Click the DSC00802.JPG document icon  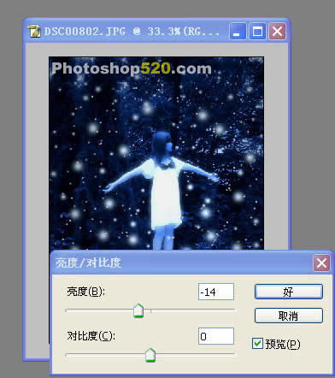point(34,32)
